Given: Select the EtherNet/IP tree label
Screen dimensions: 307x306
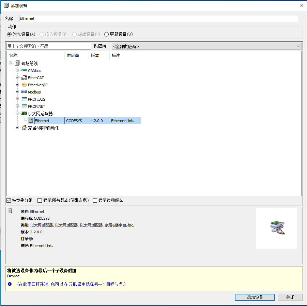Looking at the screenshot, I should click(38, 85).
